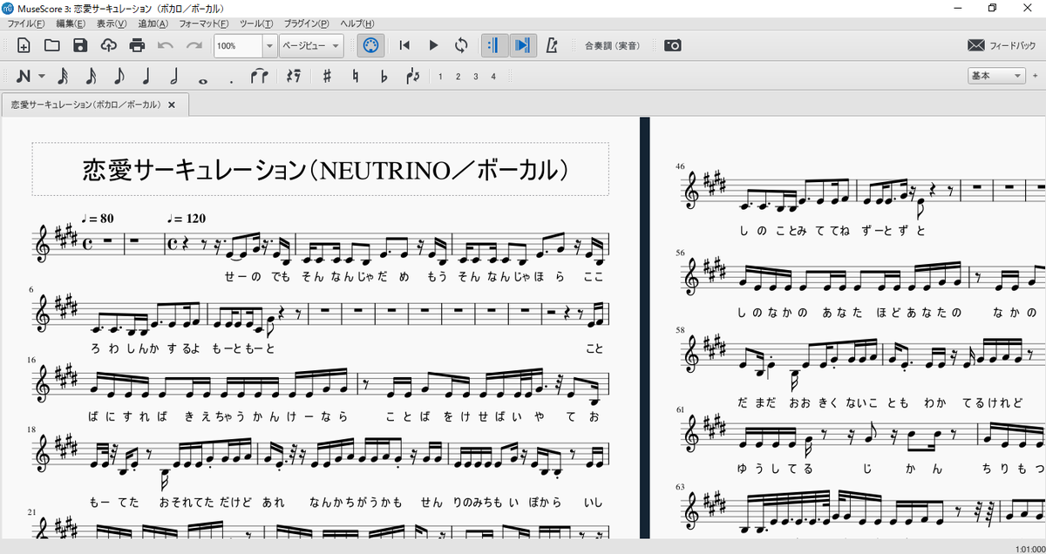This screenshot has width=1046, height=554.
Task: Create a new score with new-file icon
Action: click(24, 45)
